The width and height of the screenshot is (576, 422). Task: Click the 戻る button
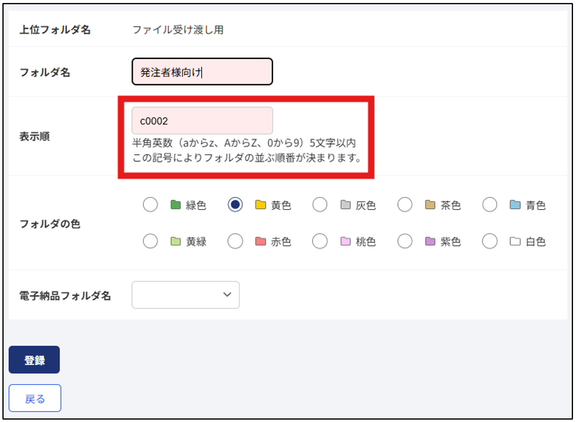[x=35, y=398]
